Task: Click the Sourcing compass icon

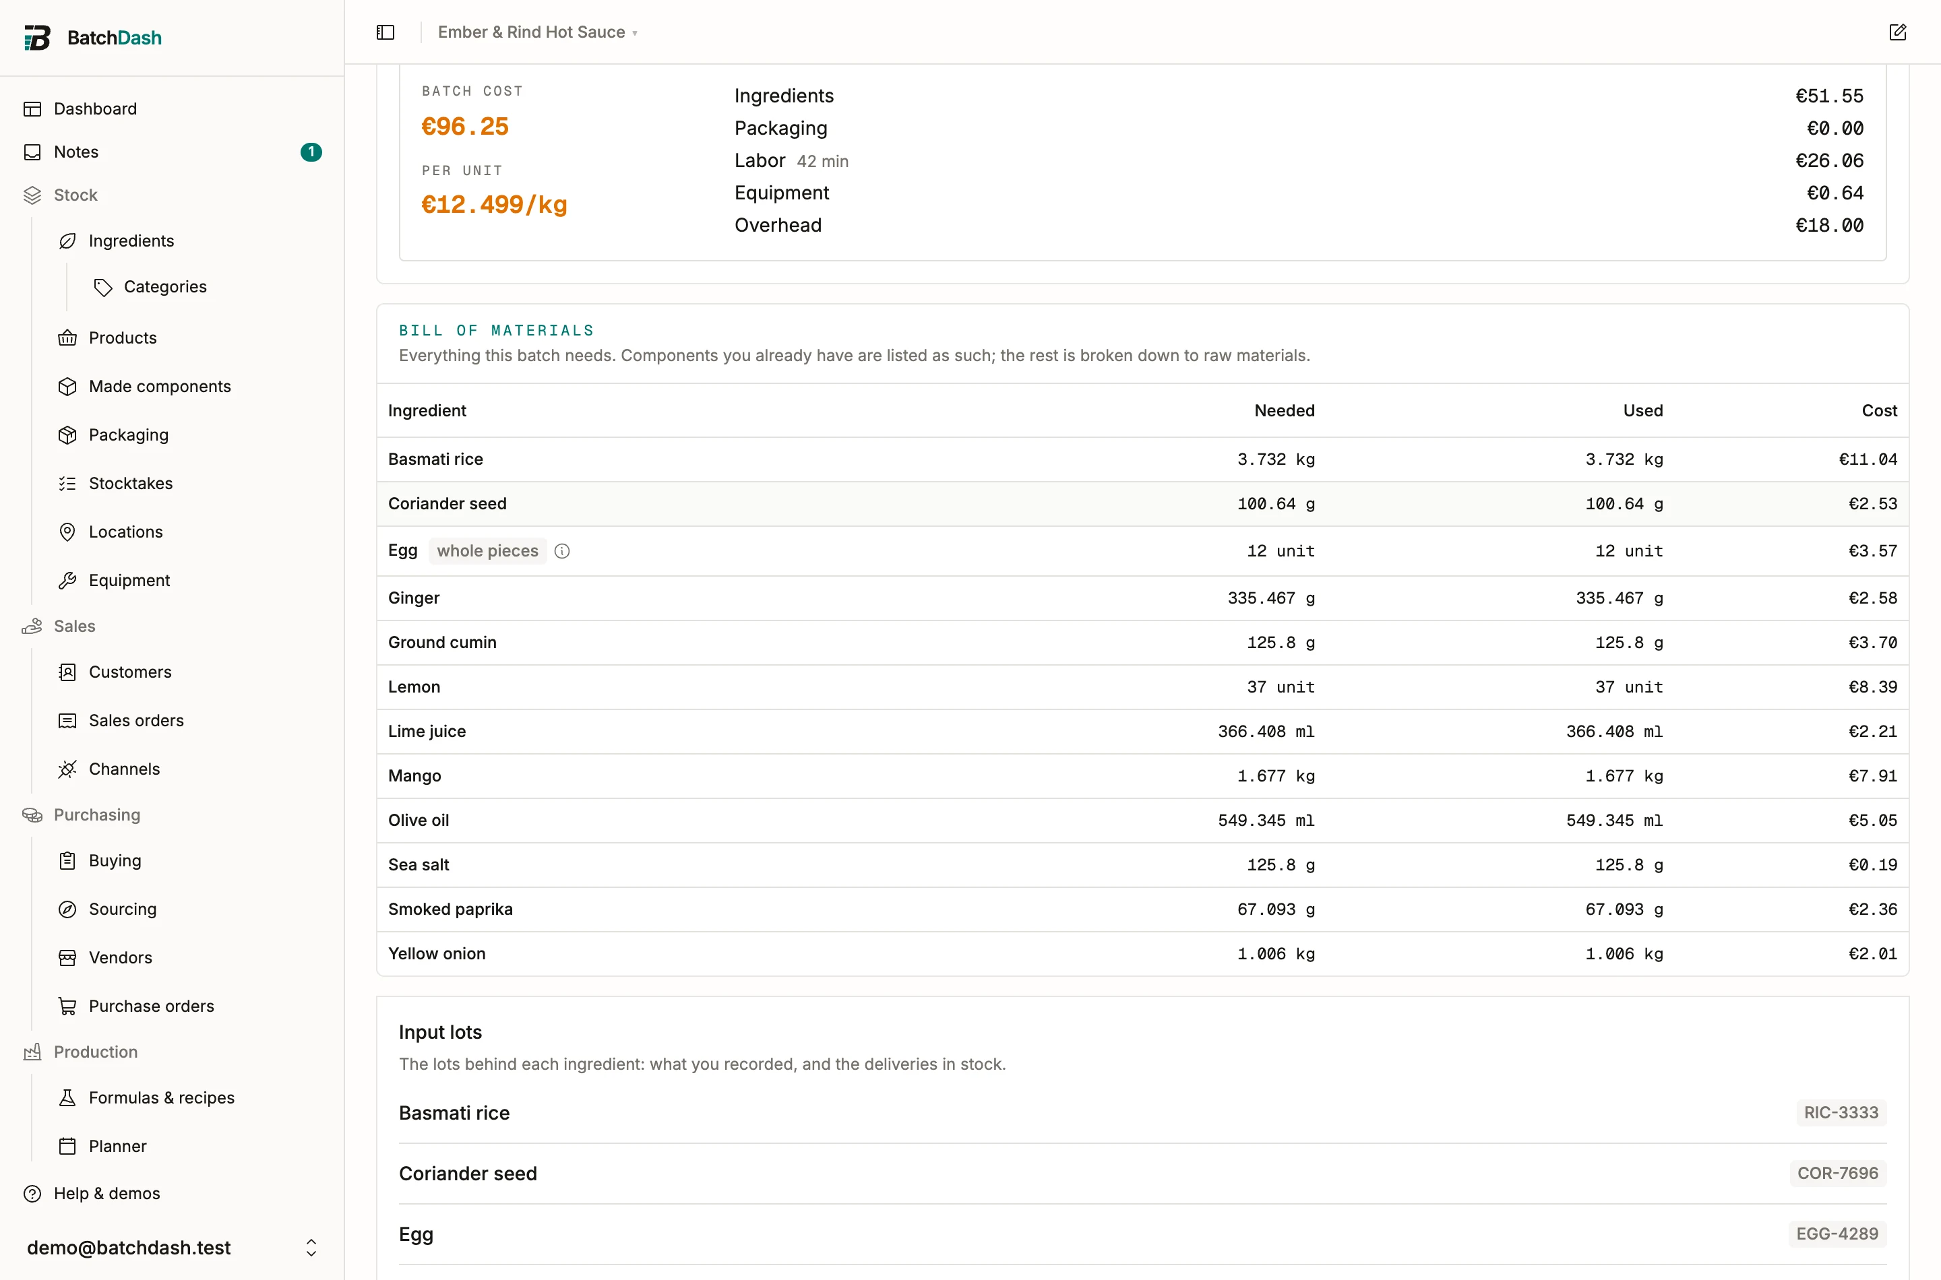Action: 68,909
